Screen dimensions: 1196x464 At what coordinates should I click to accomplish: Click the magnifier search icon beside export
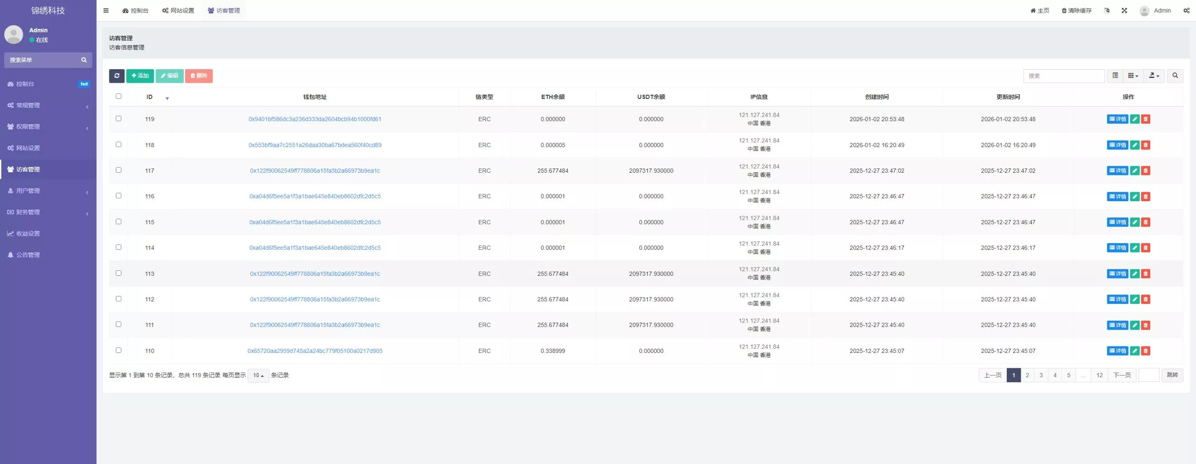tap(1175, 76)
